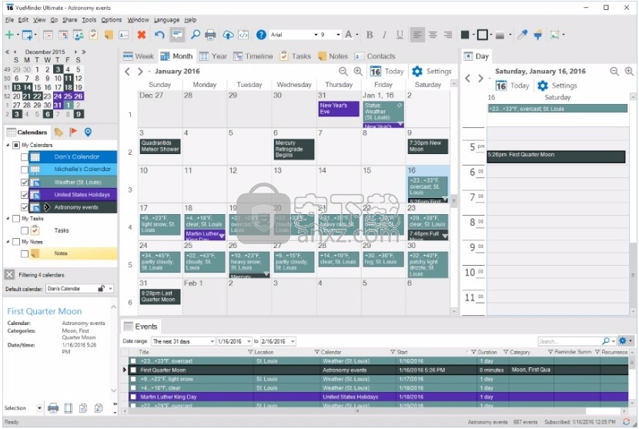Click the New Contact card toolbar icon

123,35
